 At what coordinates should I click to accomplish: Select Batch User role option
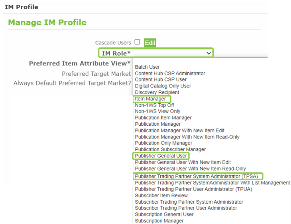tap(147, 67)
